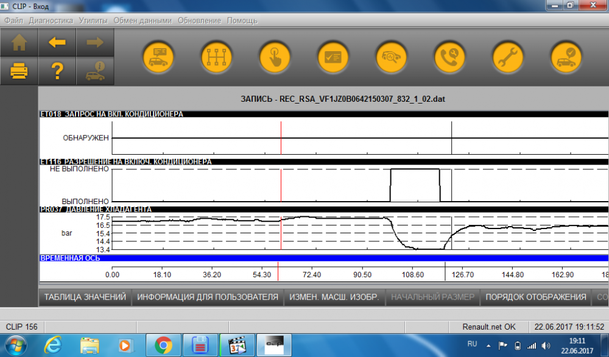609x357 pixels.
Task: Select the gearbox shift pattern round icon
Action: pos(216,57)
